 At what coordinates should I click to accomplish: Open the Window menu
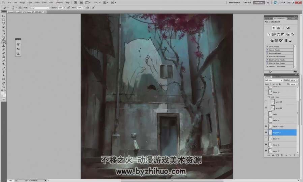(x=59, y=3)
